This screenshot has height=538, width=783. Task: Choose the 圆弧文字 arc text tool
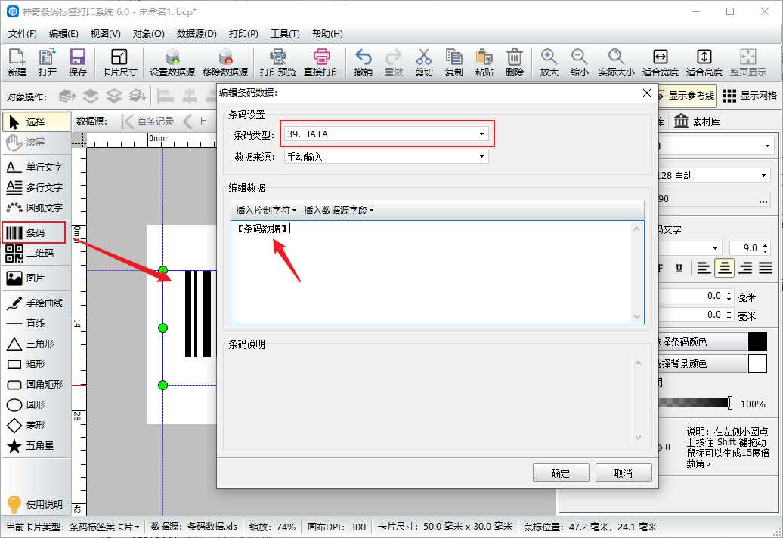coord(36,208)
